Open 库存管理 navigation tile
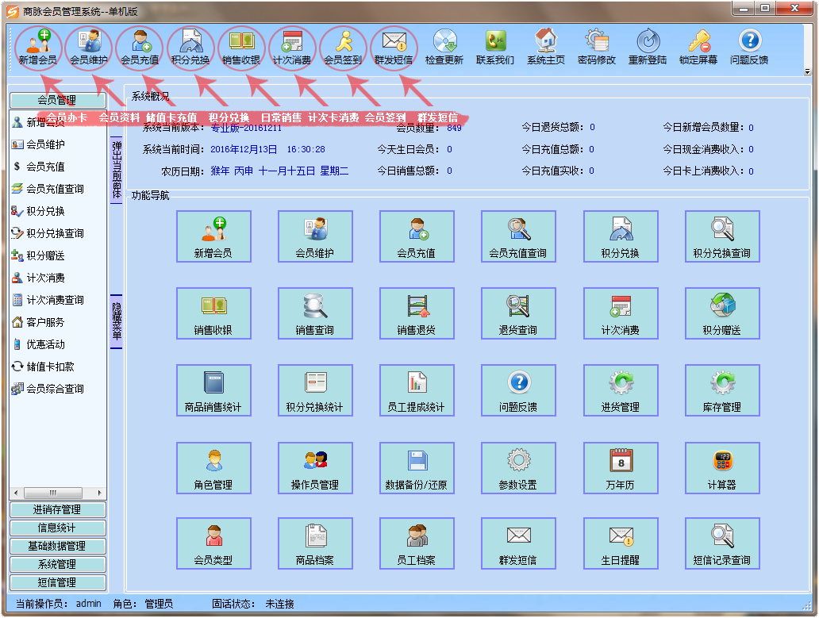Viewport: 819px width, 618px height. point(722,390)
